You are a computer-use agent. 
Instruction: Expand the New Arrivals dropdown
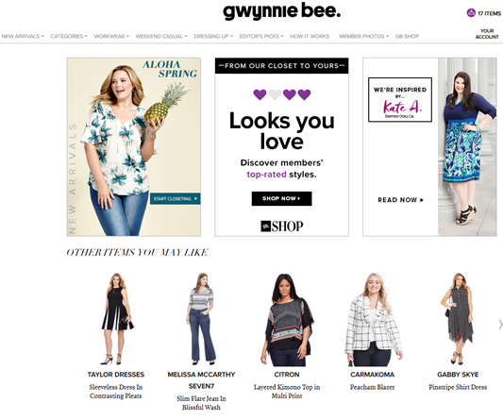point(23,36)
